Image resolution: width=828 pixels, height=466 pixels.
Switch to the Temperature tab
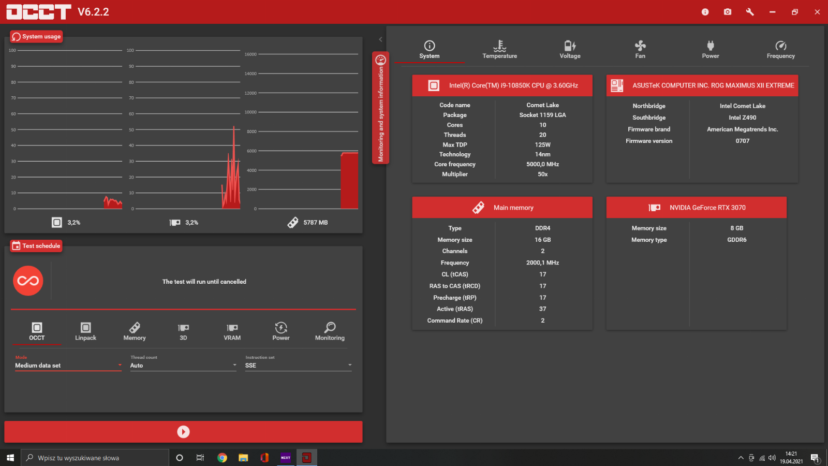500,50
